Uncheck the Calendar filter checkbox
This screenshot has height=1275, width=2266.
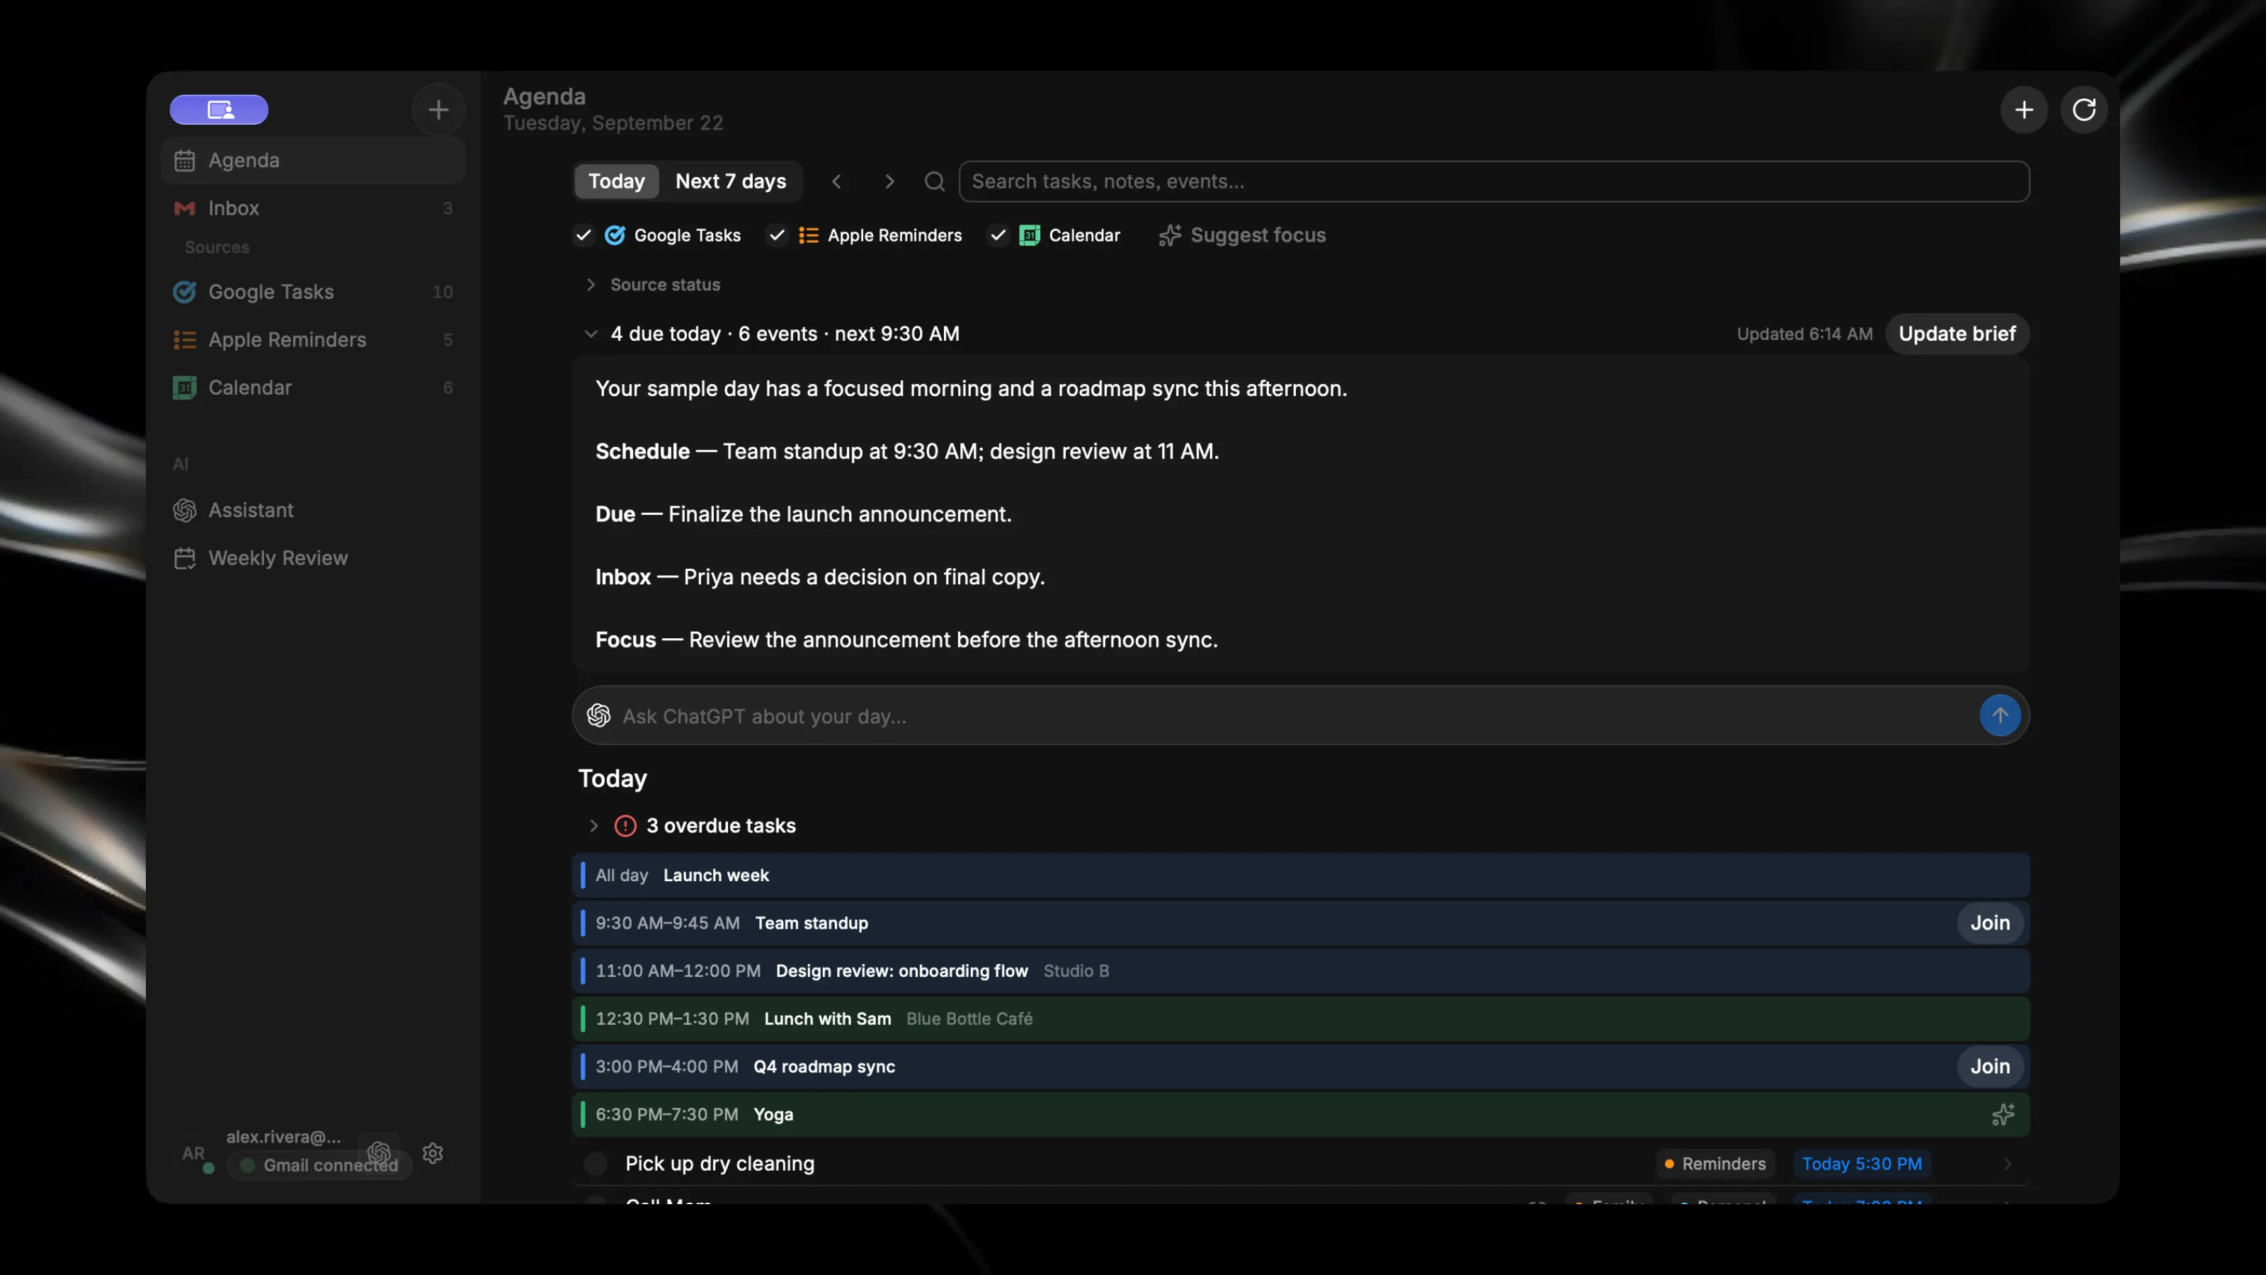998,235
